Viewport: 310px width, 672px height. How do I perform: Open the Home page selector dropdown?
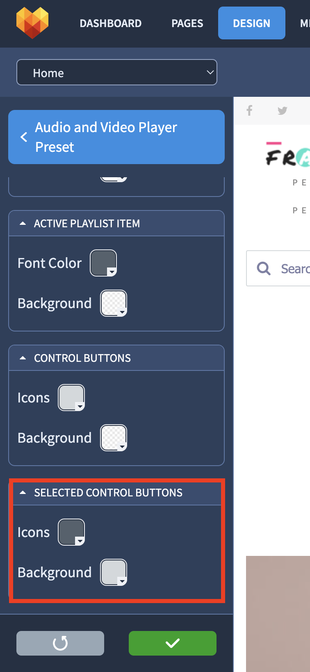[x=117, y=73]
